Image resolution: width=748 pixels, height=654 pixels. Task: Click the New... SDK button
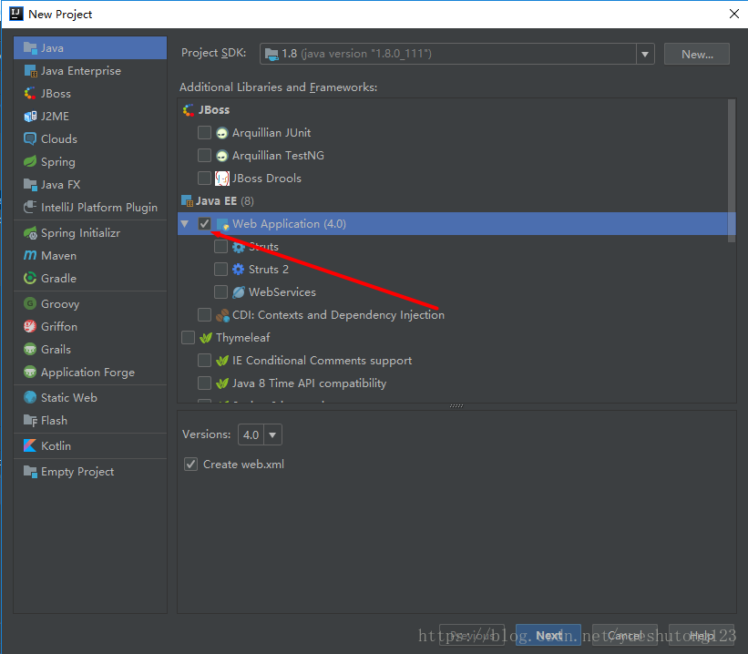[696, 54]
